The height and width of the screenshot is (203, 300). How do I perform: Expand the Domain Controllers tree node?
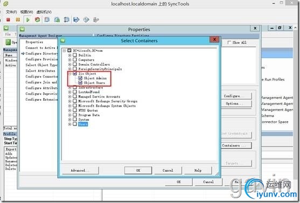(x=70, y=64)
